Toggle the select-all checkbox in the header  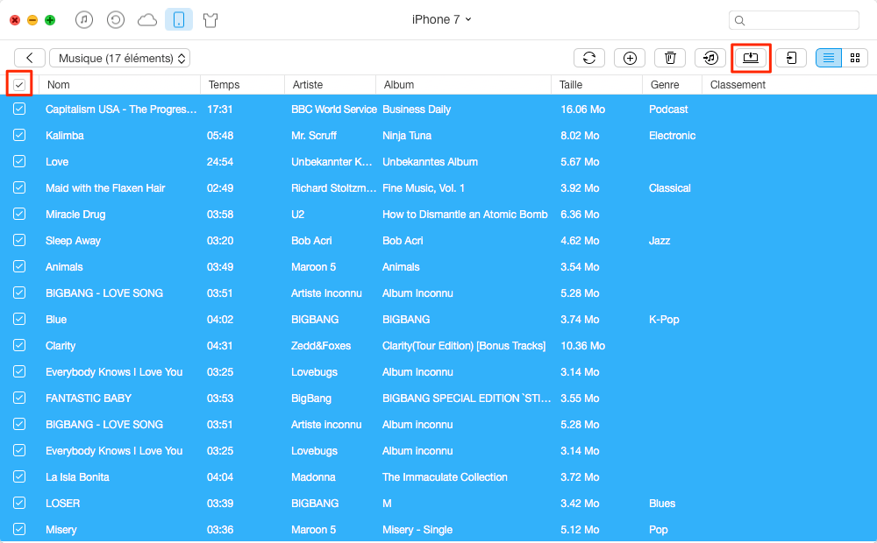click(x=19, y=85)
